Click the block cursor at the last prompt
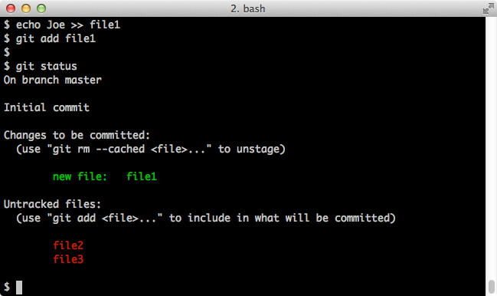 coord(19,288)
